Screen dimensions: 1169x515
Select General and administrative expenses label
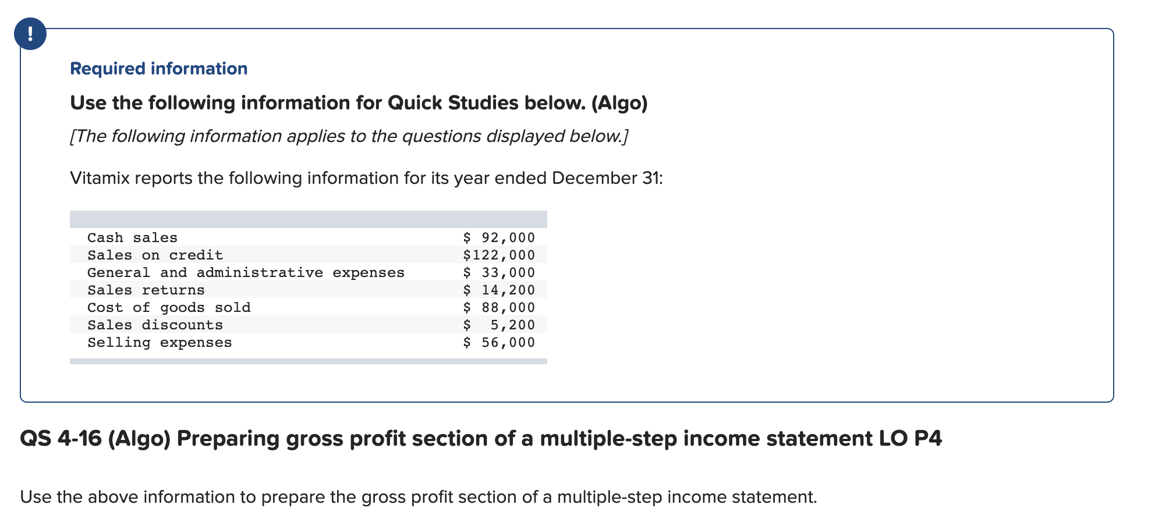pyautogui.click(x=246, y=272)
